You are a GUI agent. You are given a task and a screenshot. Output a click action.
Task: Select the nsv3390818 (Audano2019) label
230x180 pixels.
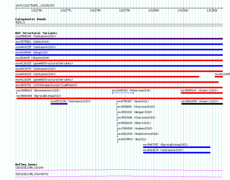135,128
